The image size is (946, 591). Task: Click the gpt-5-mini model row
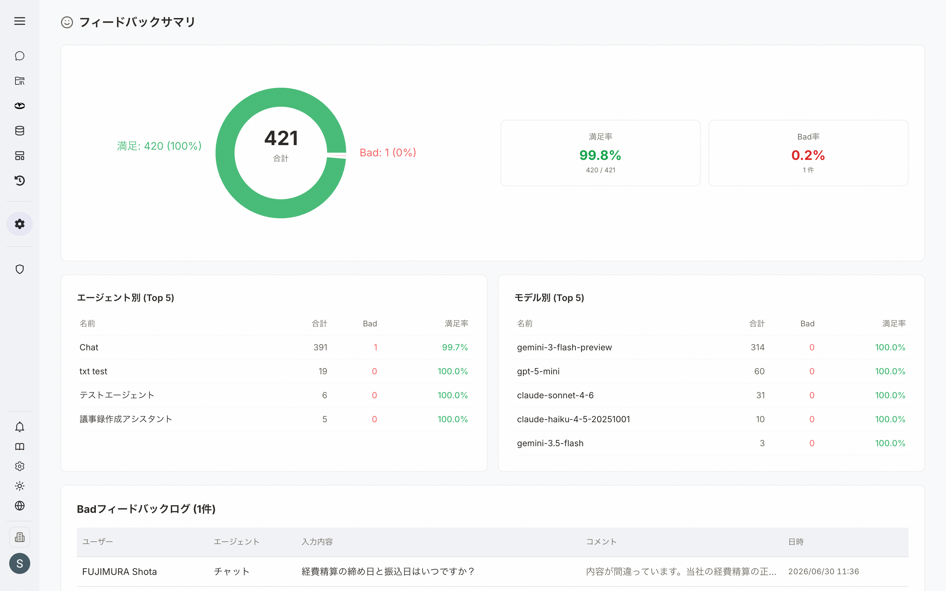point(711,371)
